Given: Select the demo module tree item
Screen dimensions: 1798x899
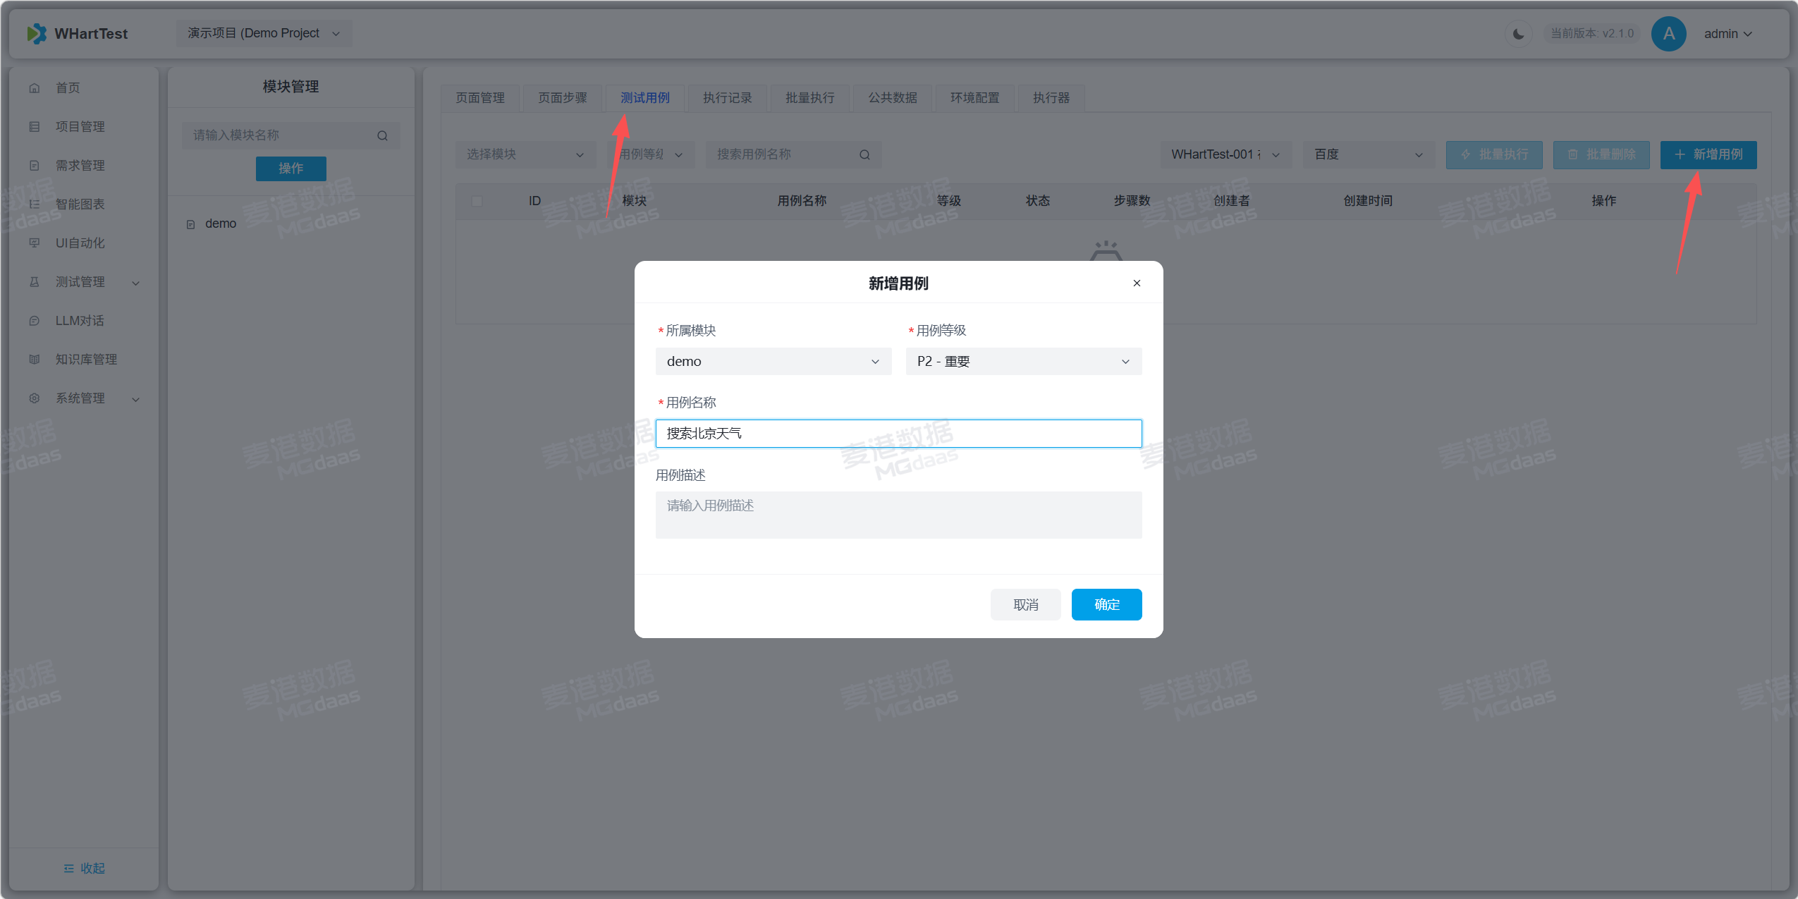Looking at the screenshot, I should [220, 224].
